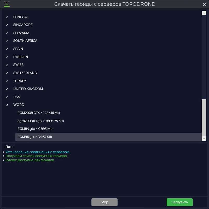209x209 pixels.
Task: Collapse the WORD folder arrow
Action: 7,105
